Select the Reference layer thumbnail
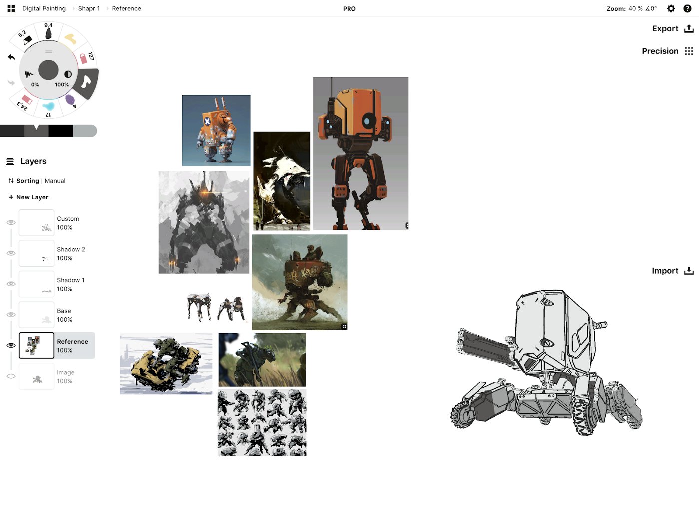699x524 pixels. (36, 345)
